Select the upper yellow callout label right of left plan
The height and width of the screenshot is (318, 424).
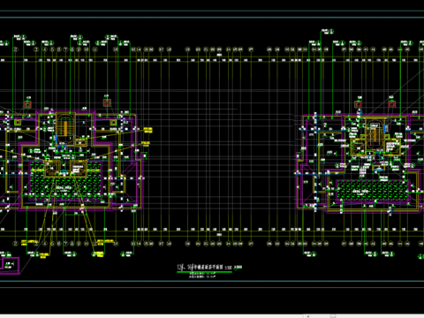pyautogui.click(x=148, y=130)
